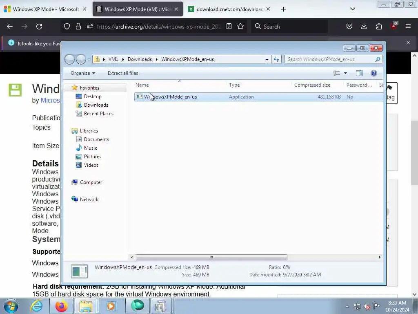
Task: Close the download.cnet.com tab
Action: 268,9
